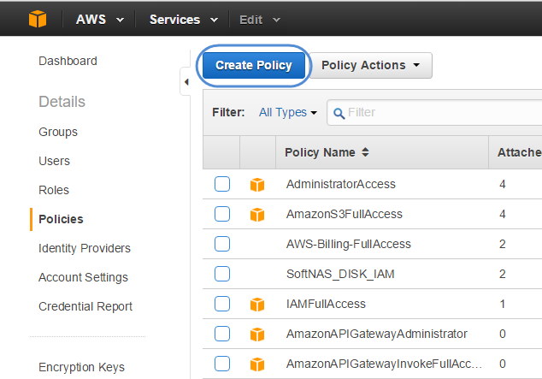Viewport: 542px width, 379px height.
Task: Open the Edit dropdown in the top bar
Action: 260,20
